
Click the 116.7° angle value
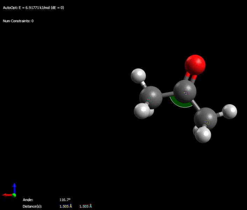coord(65,200)
